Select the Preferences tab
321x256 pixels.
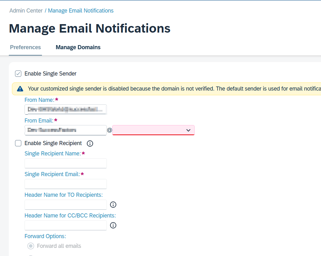(x=25, y=47)
